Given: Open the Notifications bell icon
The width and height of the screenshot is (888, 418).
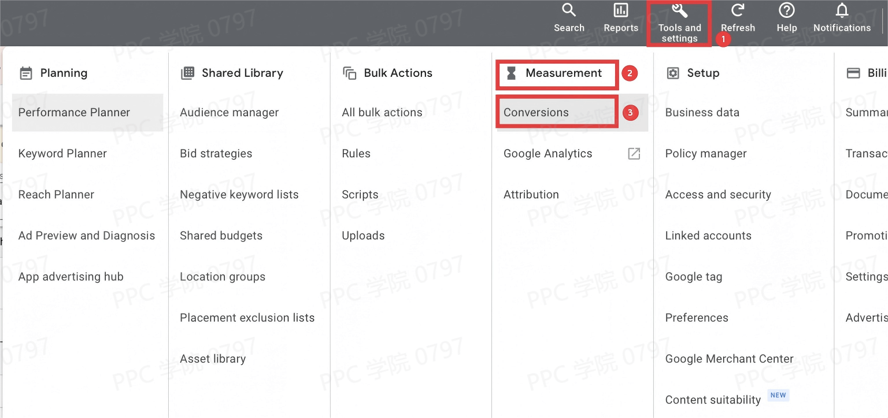Looking at the screenshot, I should [842, 10].
